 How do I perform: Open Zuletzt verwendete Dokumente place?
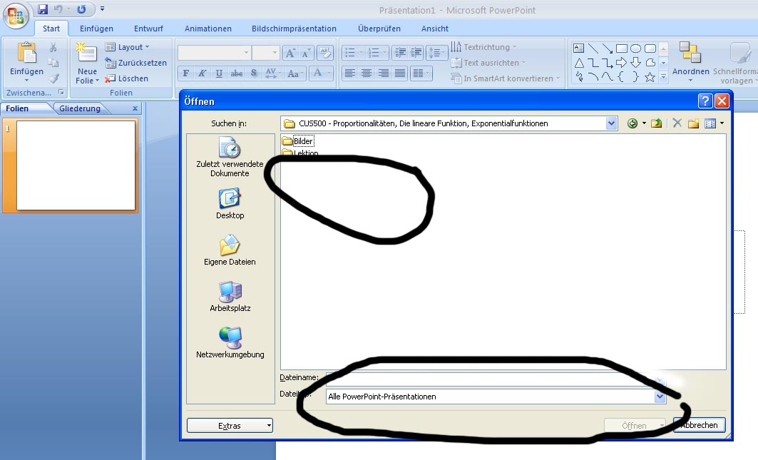click(x=230, y=157)
